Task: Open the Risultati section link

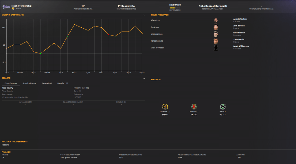Action: [x=156, y=79]
